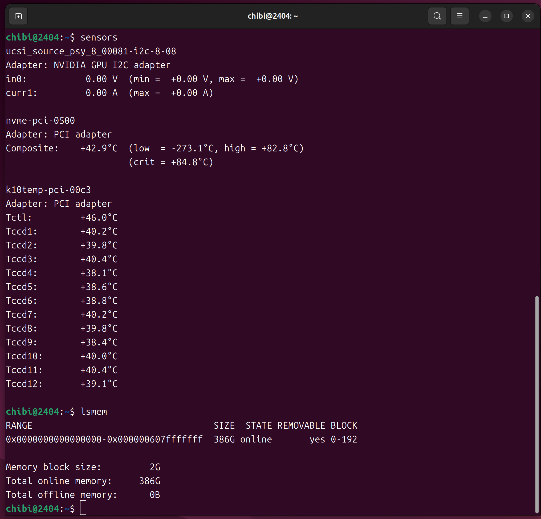Maximize the terminal window
This screenshot has width=541, height=519.
[506, 16]
